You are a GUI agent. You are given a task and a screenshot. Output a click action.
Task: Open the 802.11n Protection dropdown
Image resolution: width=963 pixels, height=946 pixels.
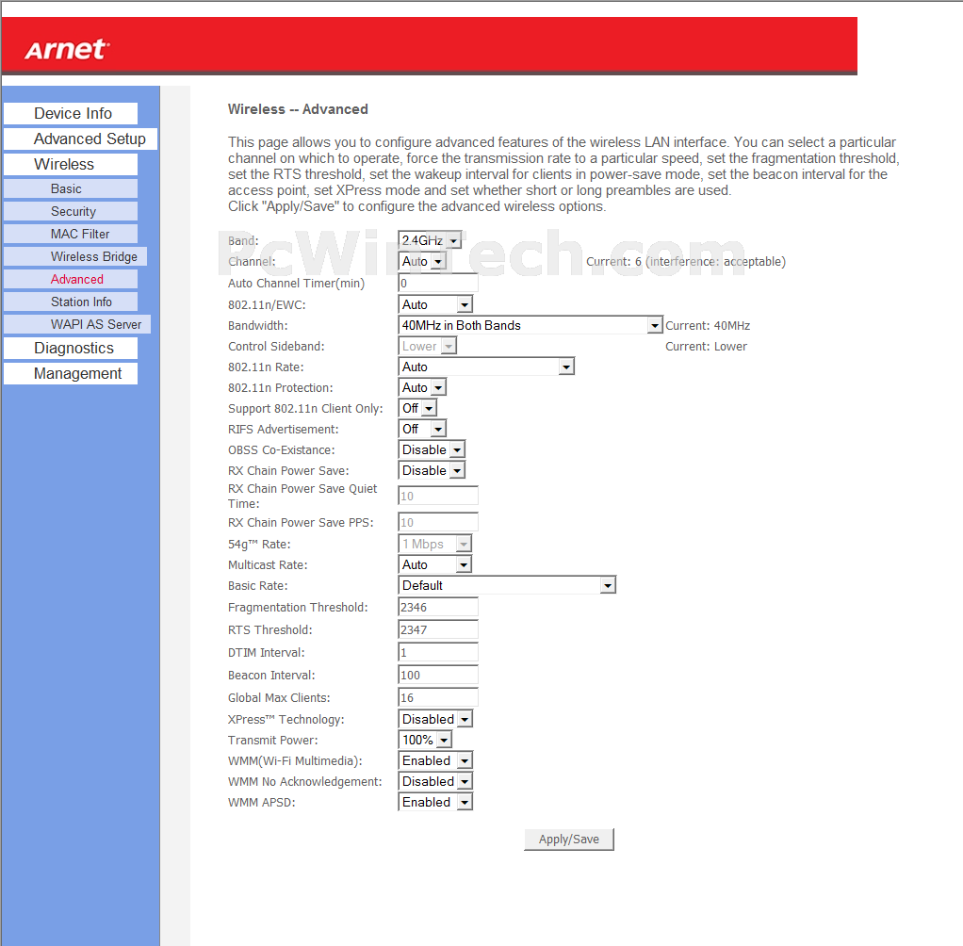(x=422, y=387)
